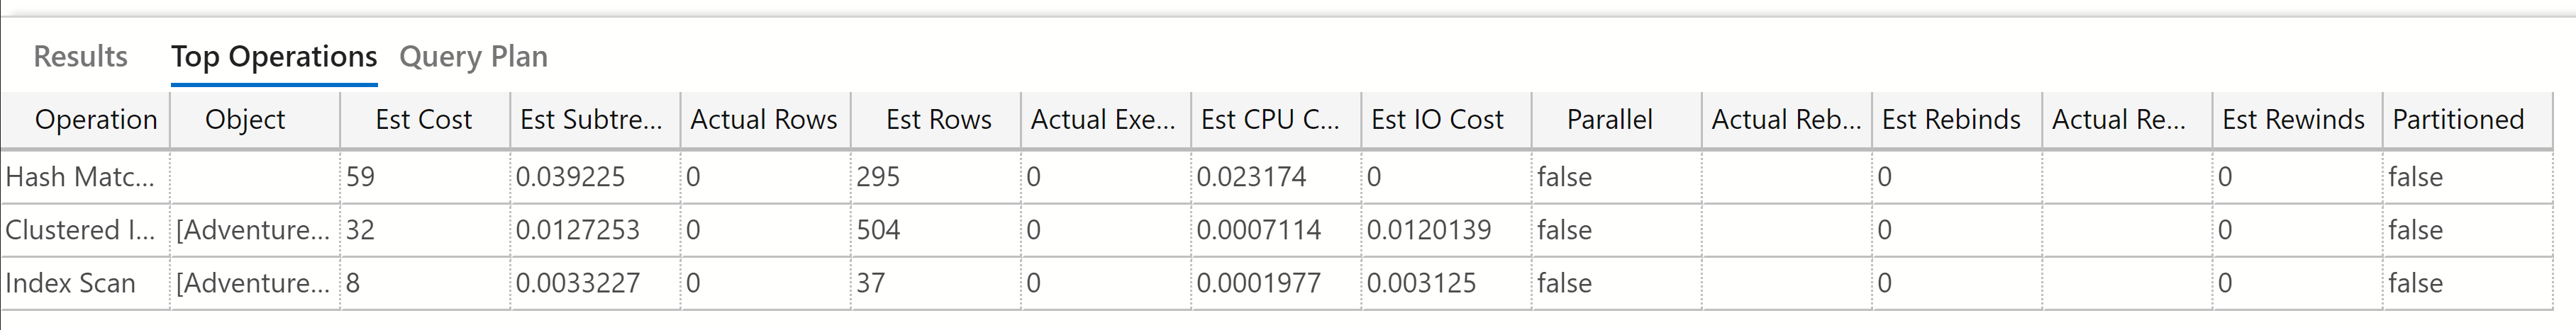2576x330 pixels.
Task: Sort by Est Rows column header
Action: tap(938, 120)
